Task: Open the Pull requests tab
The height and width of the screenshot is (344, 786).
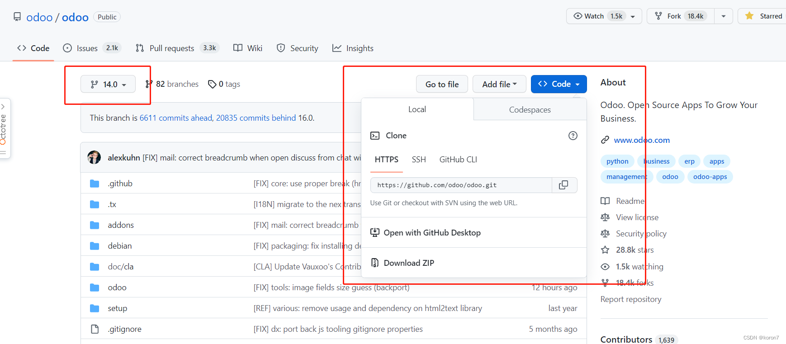Action: [177, 48]
